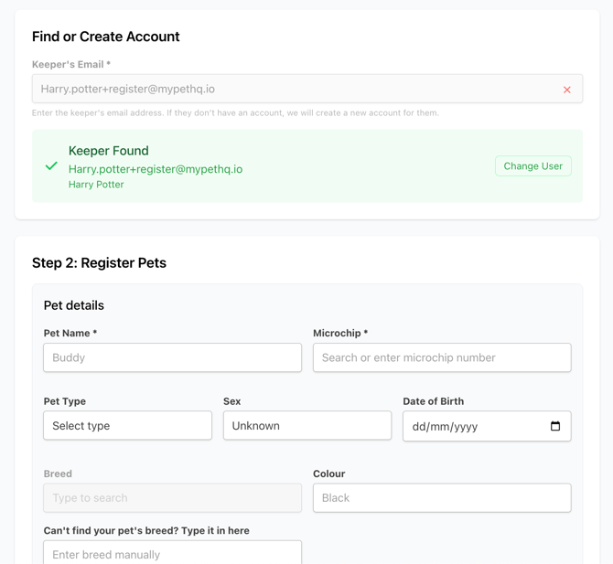Select the Harry Potter keeper name
Screen dimensions: 613x564
(96, 185)
